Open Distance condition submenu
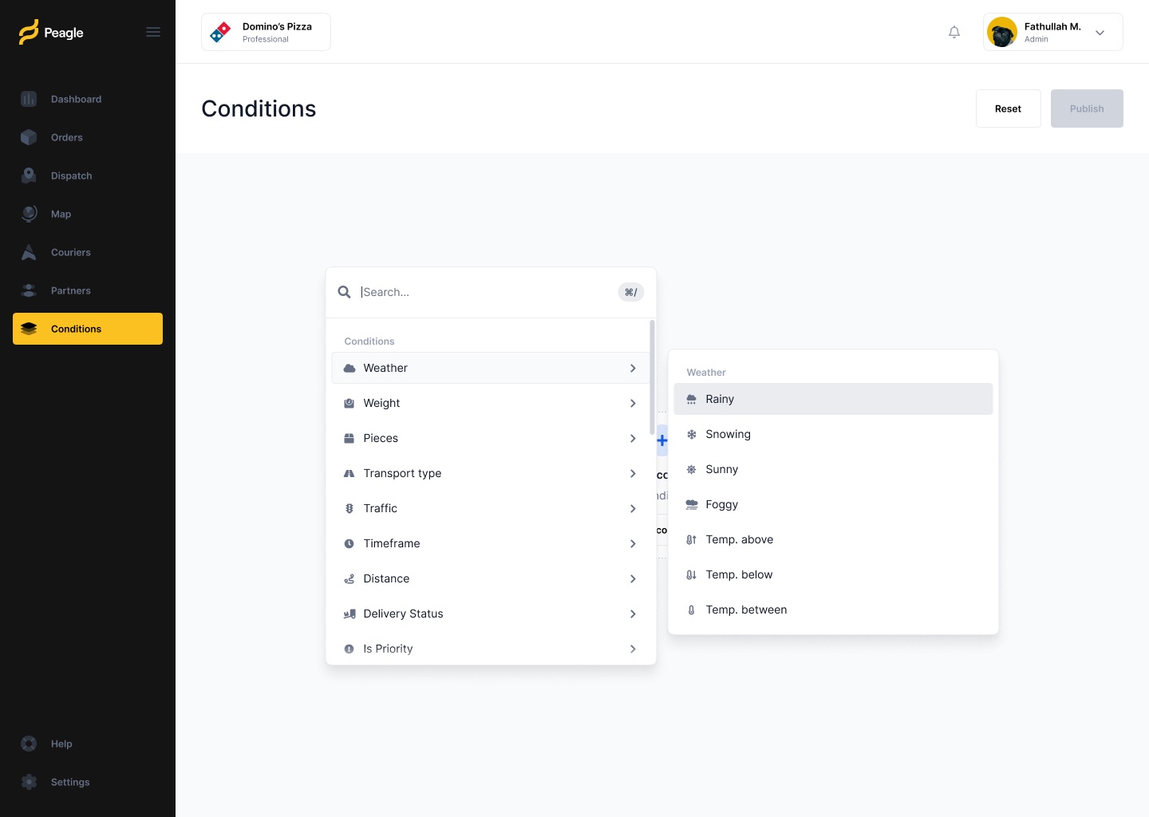This screenshot has height=817, width=1149. (x=491, y=578)
